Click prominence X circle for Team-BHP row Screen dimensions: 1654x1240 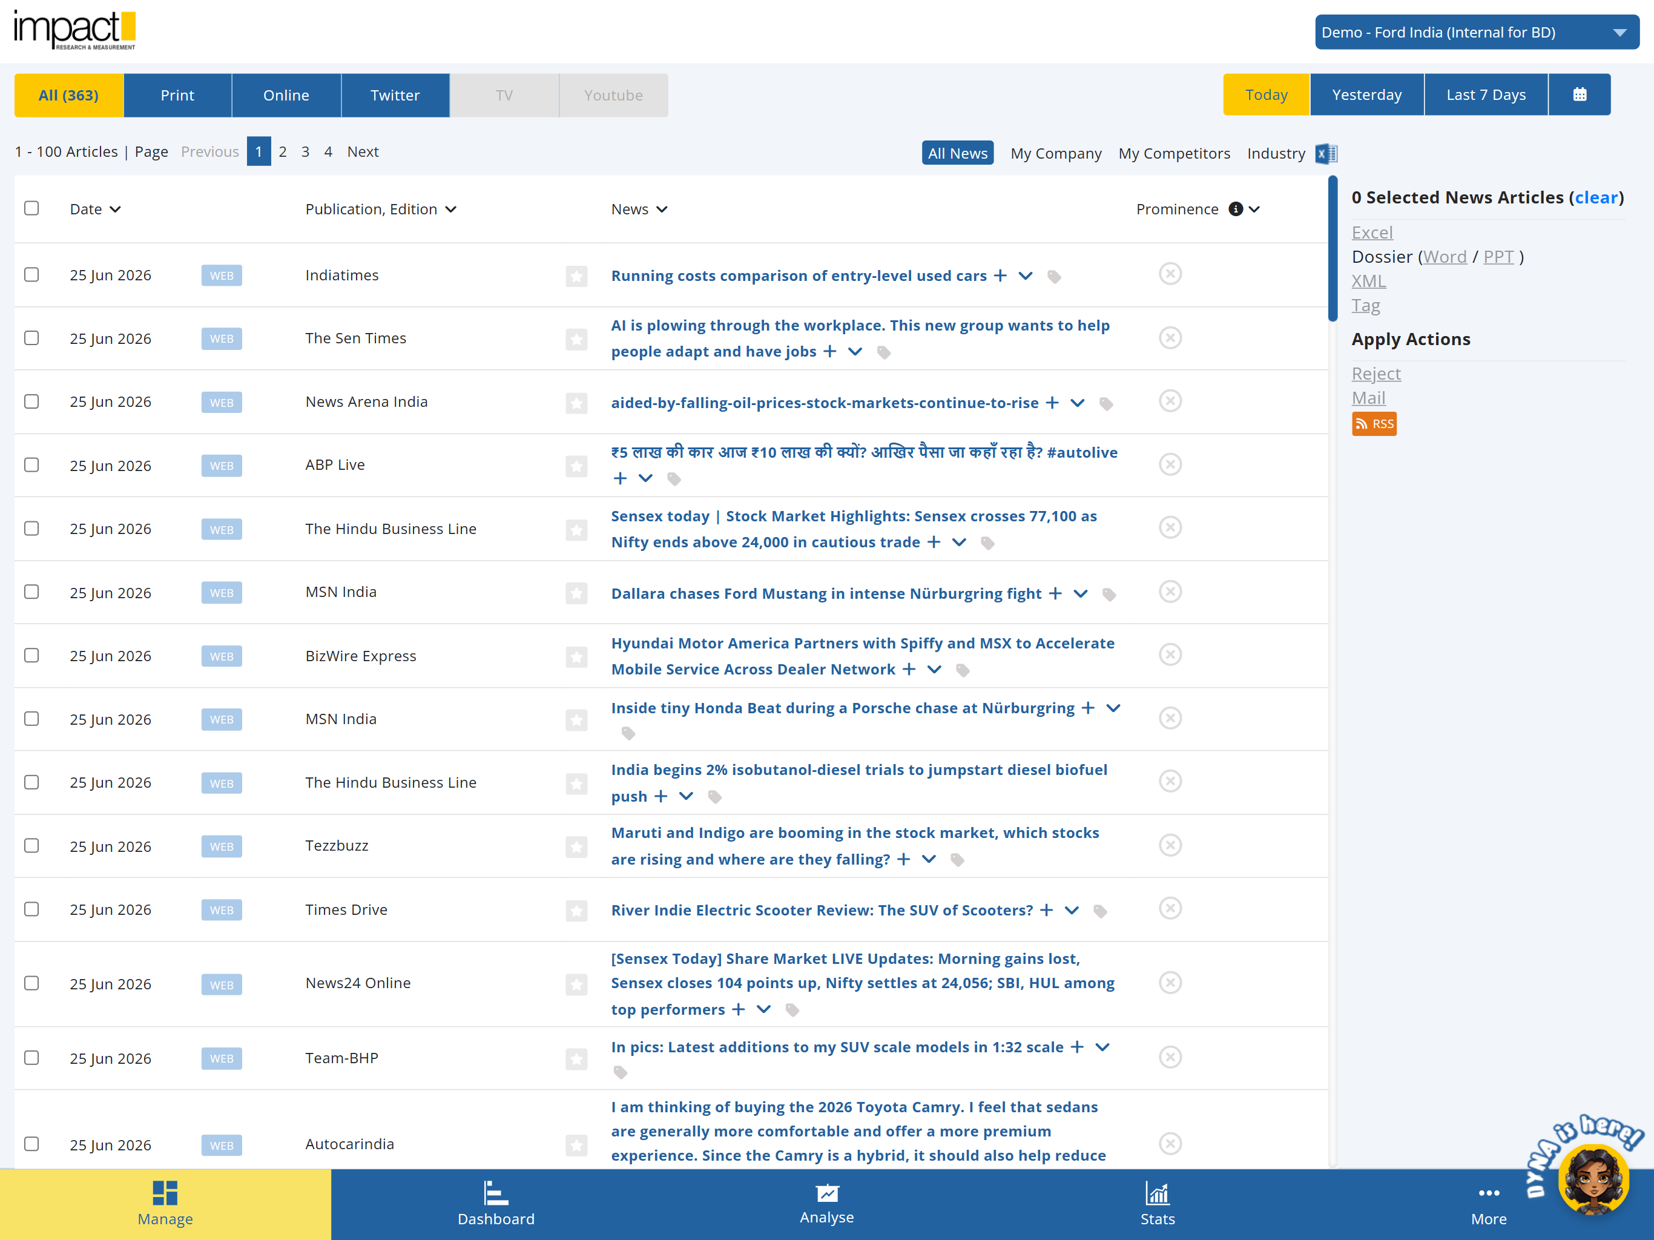1170,1057
